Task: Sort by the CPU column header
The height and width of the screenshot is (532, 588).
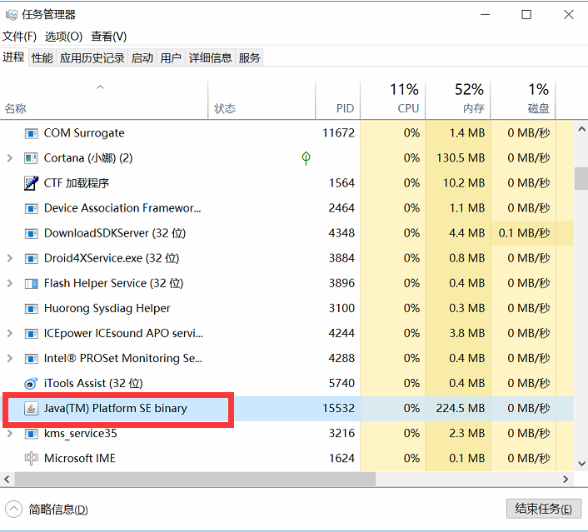Action: 392,100
